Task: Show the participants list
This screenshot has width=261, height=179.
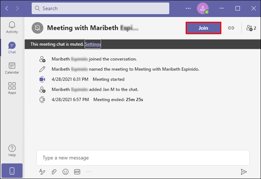Action: point(251,28)
